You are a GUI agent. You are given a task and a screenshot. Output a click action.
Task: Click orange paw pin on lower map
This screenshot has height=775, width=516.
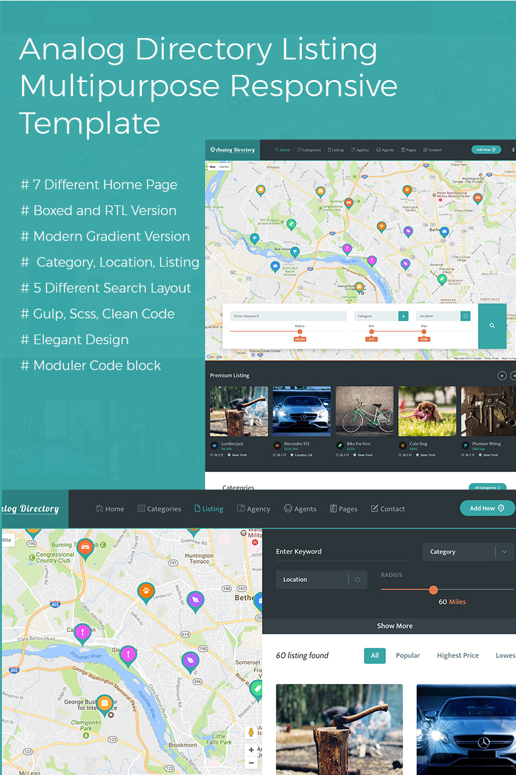(x=146, y=592)
